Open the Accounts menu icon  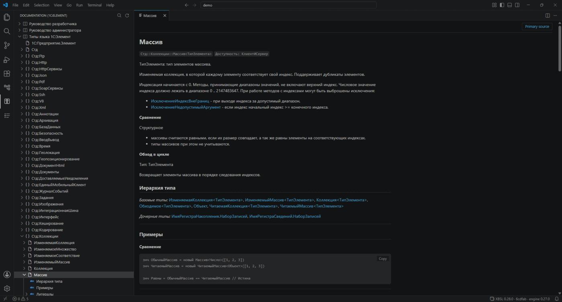click(x=7, y=274)
